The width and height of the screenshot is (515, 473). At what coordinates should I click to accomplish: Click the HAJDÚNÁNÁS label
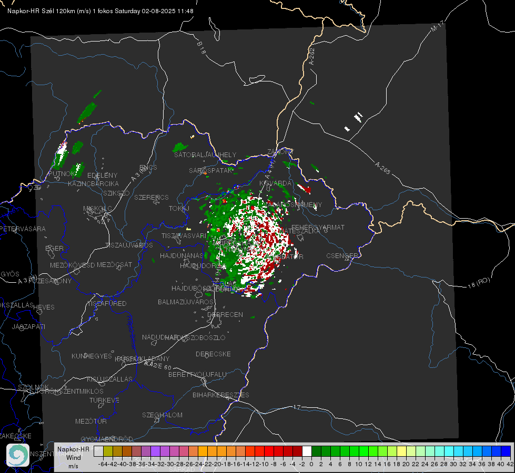click(x=181, y=255)
